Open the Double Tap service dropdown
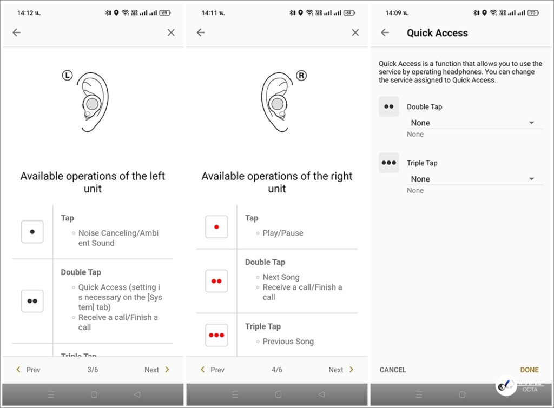Screen dimensions: 554x408 [475, 123]
